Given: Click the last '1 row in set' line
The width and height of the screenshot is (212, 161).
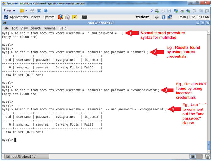Looking at the screenshot, I should point(23,132).
